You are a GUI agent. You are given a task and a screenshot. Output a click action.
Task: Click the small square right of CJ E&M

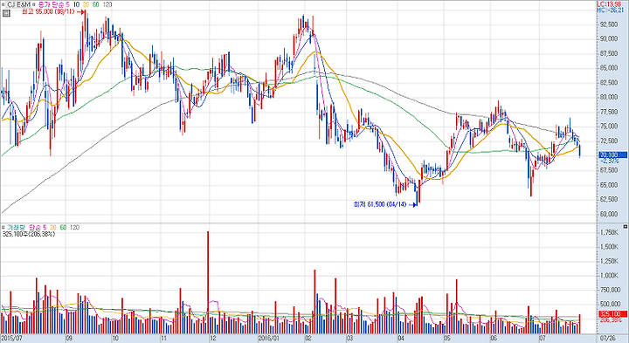coord(34,5)
